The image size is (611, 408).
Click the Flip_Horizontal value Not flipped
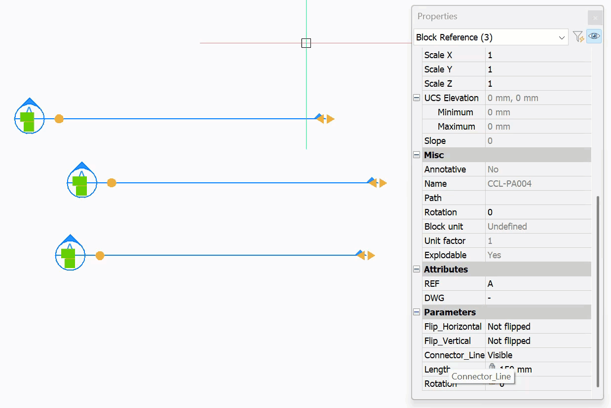(538, 326)
